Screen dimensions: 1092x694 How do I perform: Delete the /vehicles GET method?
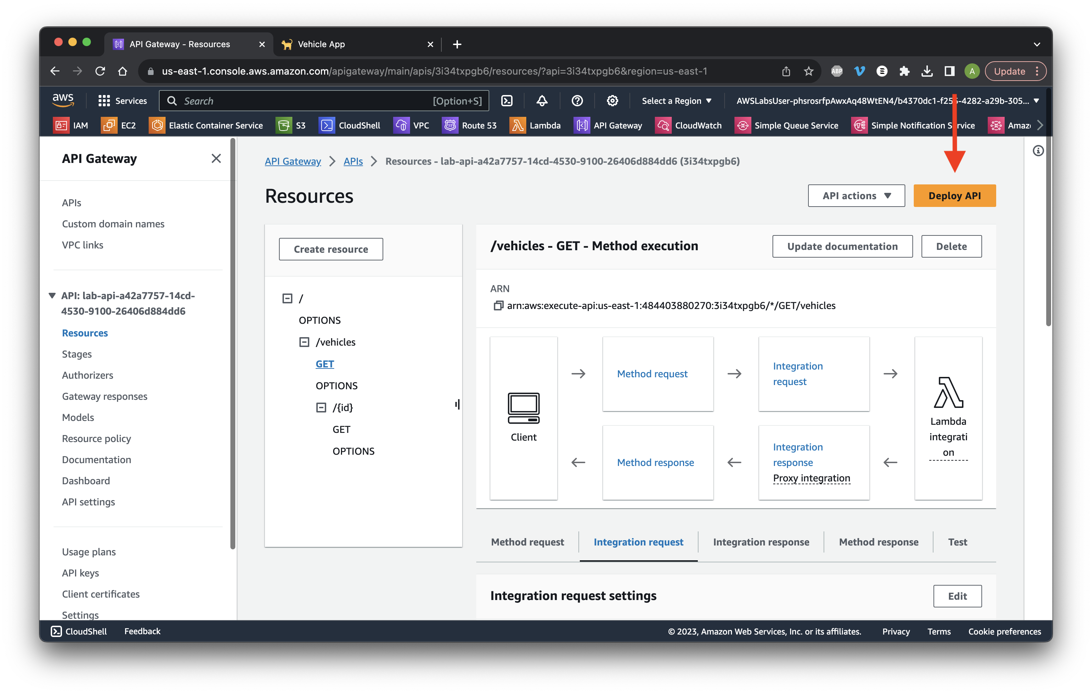[x=951, y=246]
